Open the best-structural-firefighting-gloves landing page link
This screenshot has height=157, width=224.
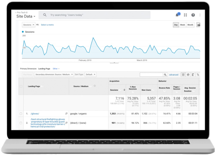click(x=48, y=123)
